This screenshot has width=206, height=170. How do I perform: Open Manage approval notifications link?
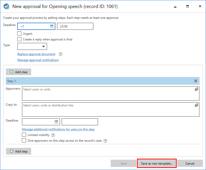(x=38, y=60)
